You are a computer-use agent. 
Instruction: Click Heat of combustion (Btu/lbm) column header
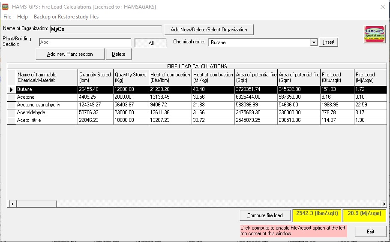pos(171,77)
